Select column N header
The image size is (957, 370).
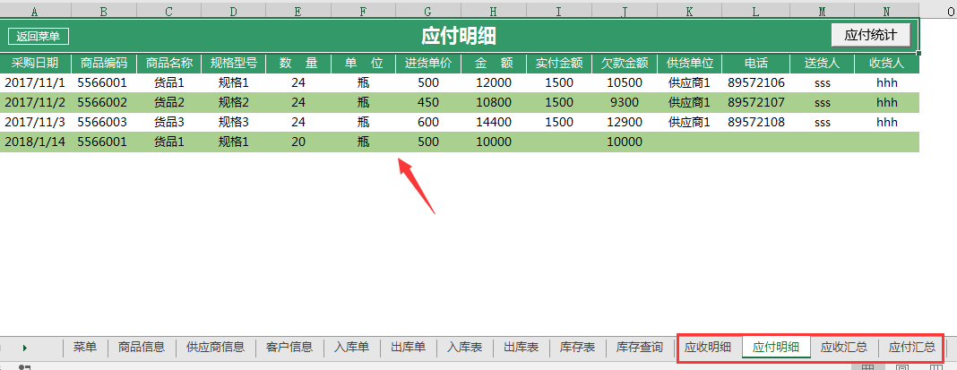(886, 12)
